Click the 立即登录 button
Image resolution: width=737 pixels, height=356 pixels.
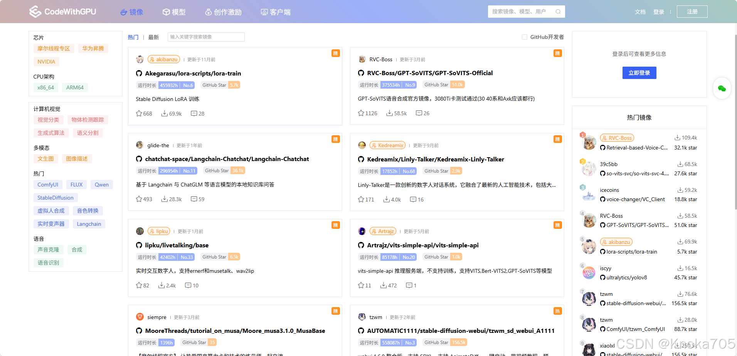[x=639, y=73]
